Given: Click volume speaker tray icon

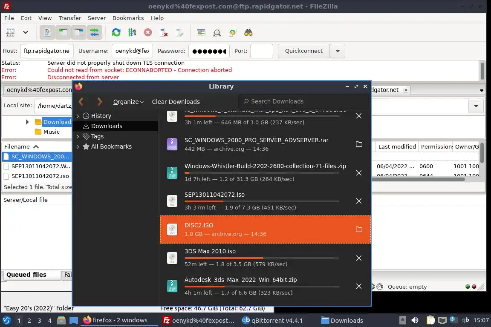Looking at the screenshot, I should (x=415, y=320).
